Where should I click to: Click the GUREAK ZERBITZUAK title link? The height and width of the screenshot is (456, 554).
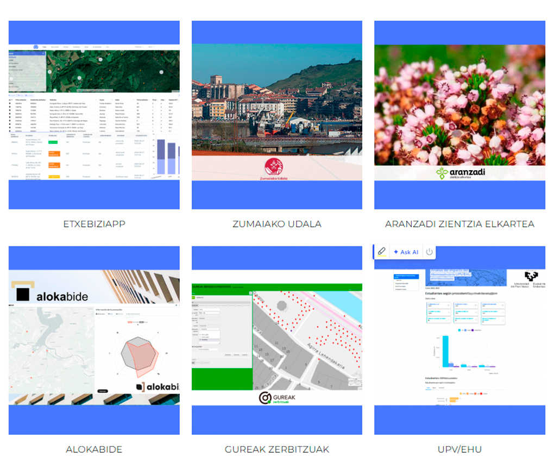click(277, 449)
